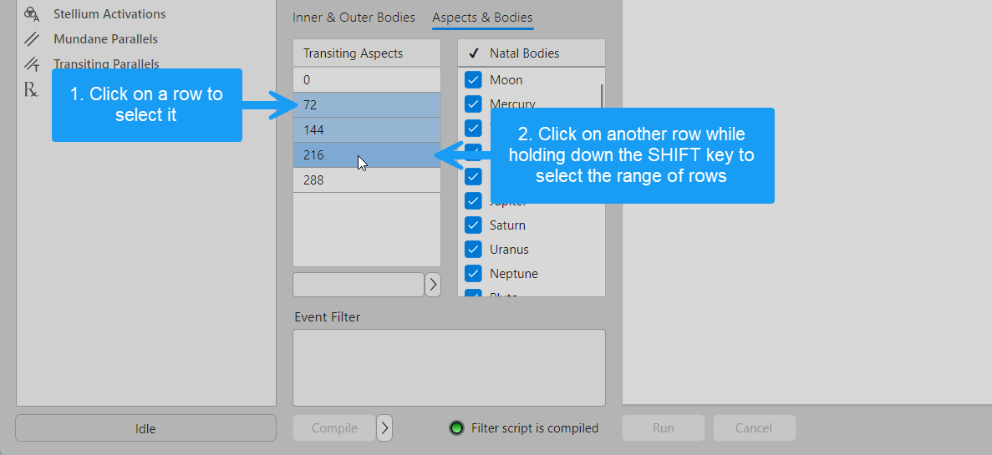Toggle all Natal Bodies via header checkmark

pos(472,53)
